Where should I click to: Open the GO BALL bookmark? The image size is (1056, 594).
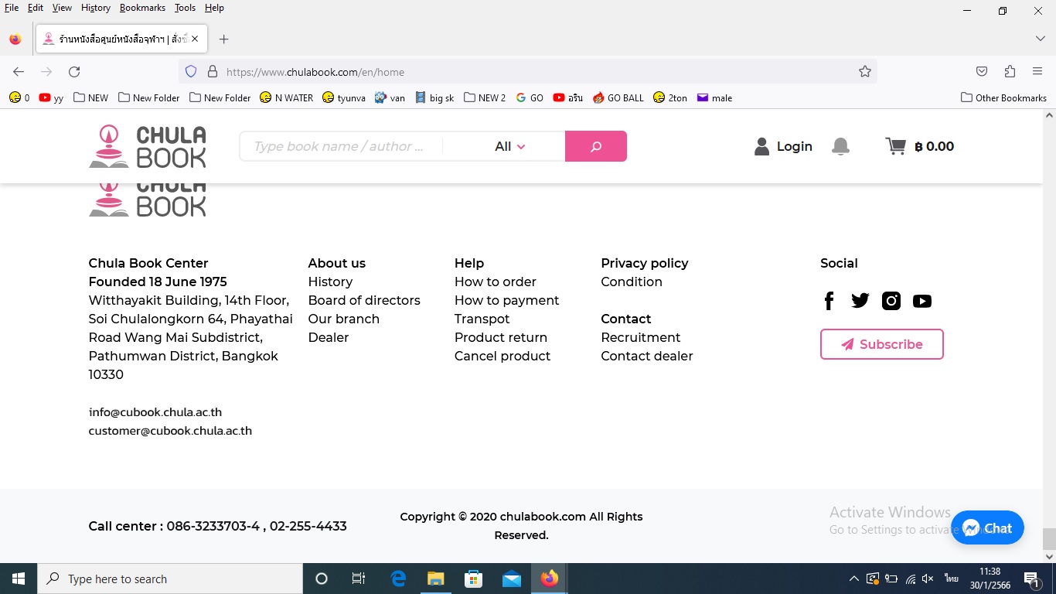[x=618, y=97]
